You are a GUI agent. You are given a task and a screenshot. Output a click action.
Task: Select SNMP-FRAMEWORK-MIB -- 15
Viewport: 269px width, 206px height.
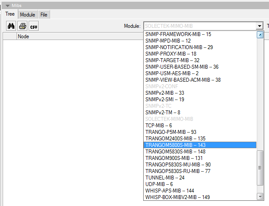[200, 34]
